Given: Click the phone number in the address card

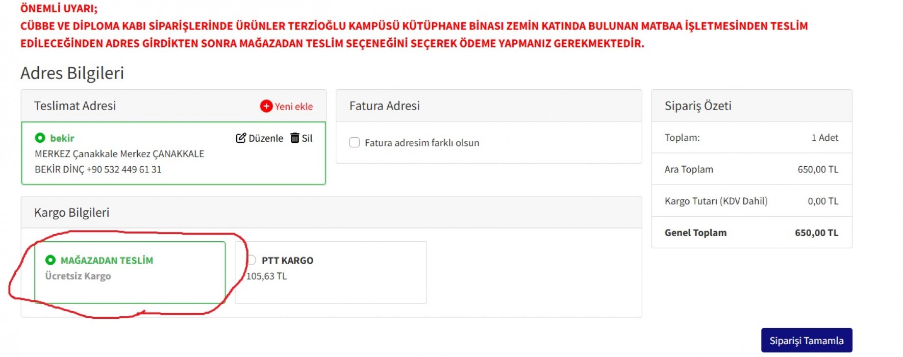Looking at the screenshot, I should pyautogui.click(x=124, y=169).
